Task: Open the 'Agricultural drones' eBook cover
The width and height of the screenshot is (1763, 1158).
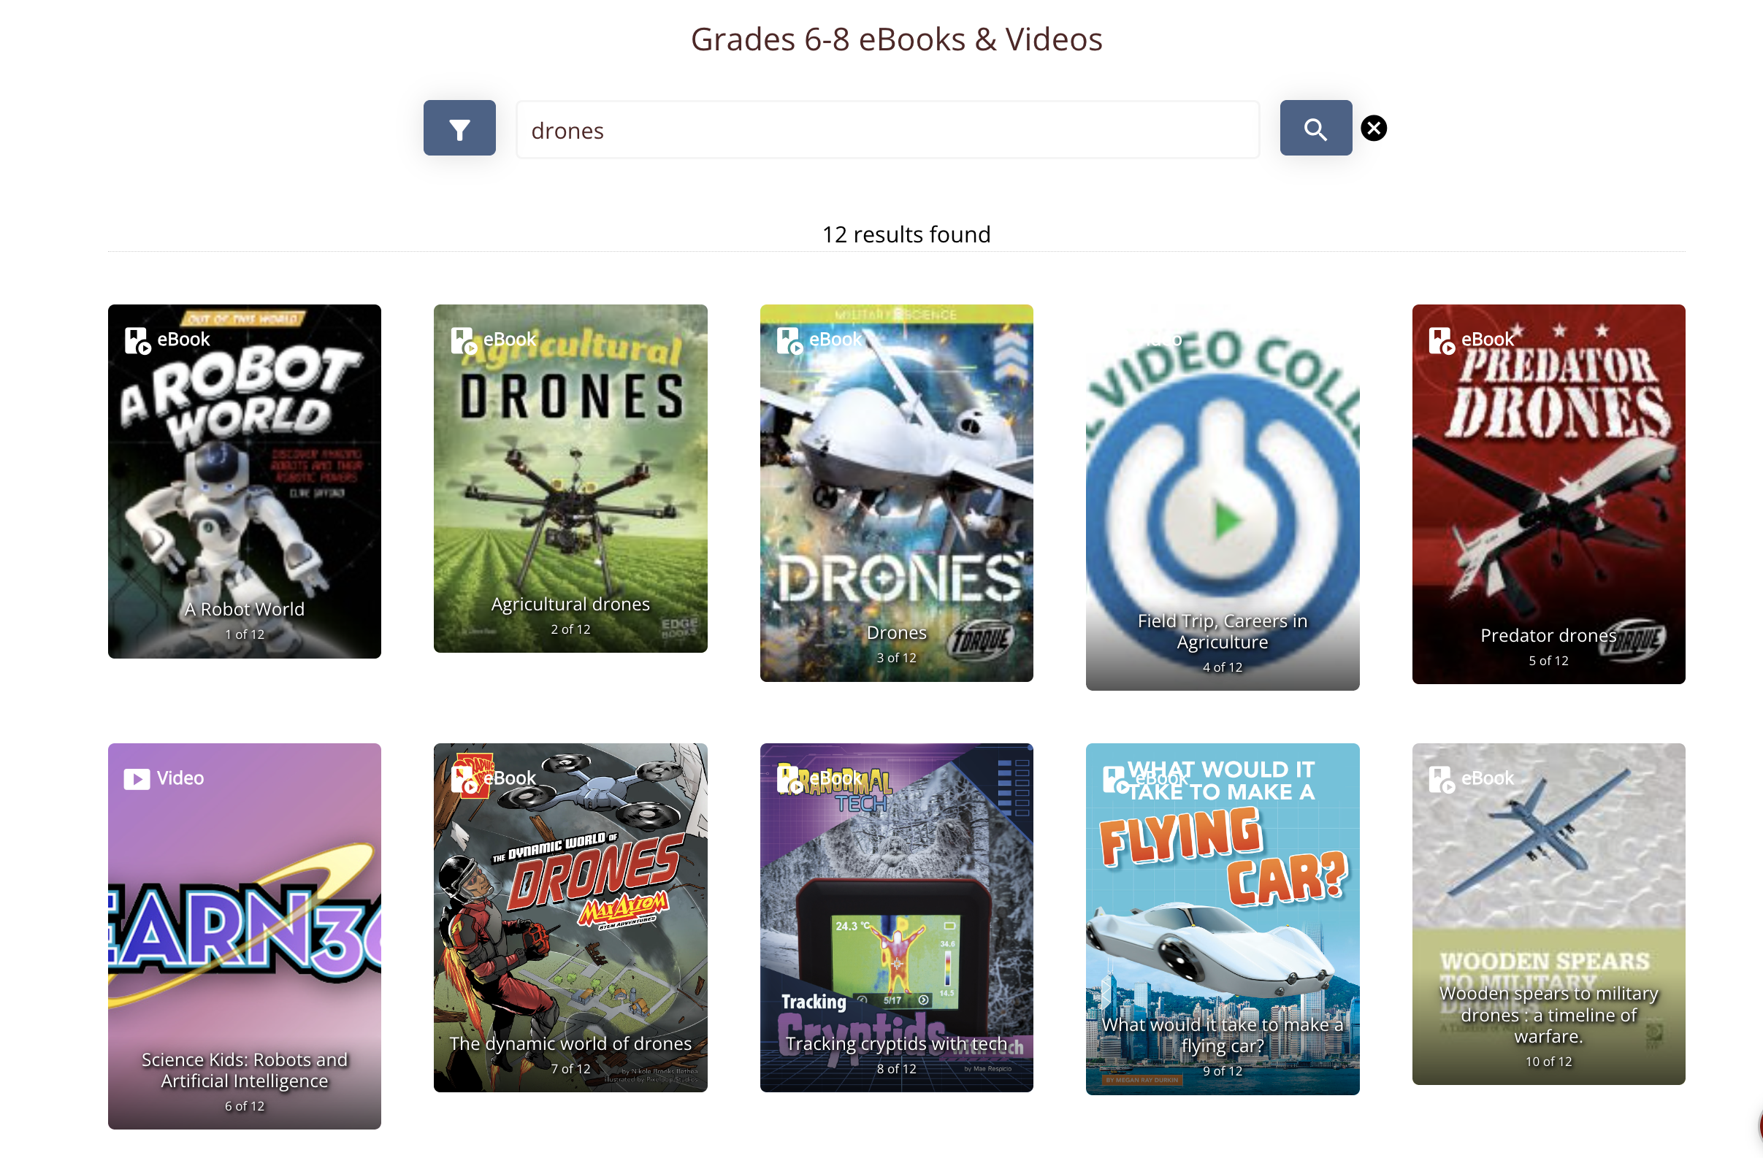Action: pos(570,478)
